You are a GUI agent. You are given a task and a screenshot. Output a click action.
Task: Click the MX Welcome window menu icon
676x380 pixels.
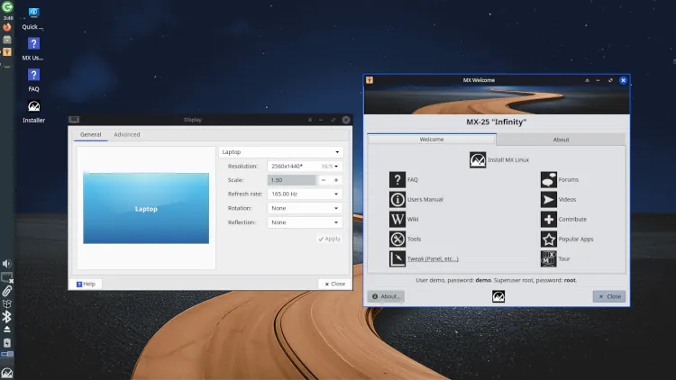370,80
